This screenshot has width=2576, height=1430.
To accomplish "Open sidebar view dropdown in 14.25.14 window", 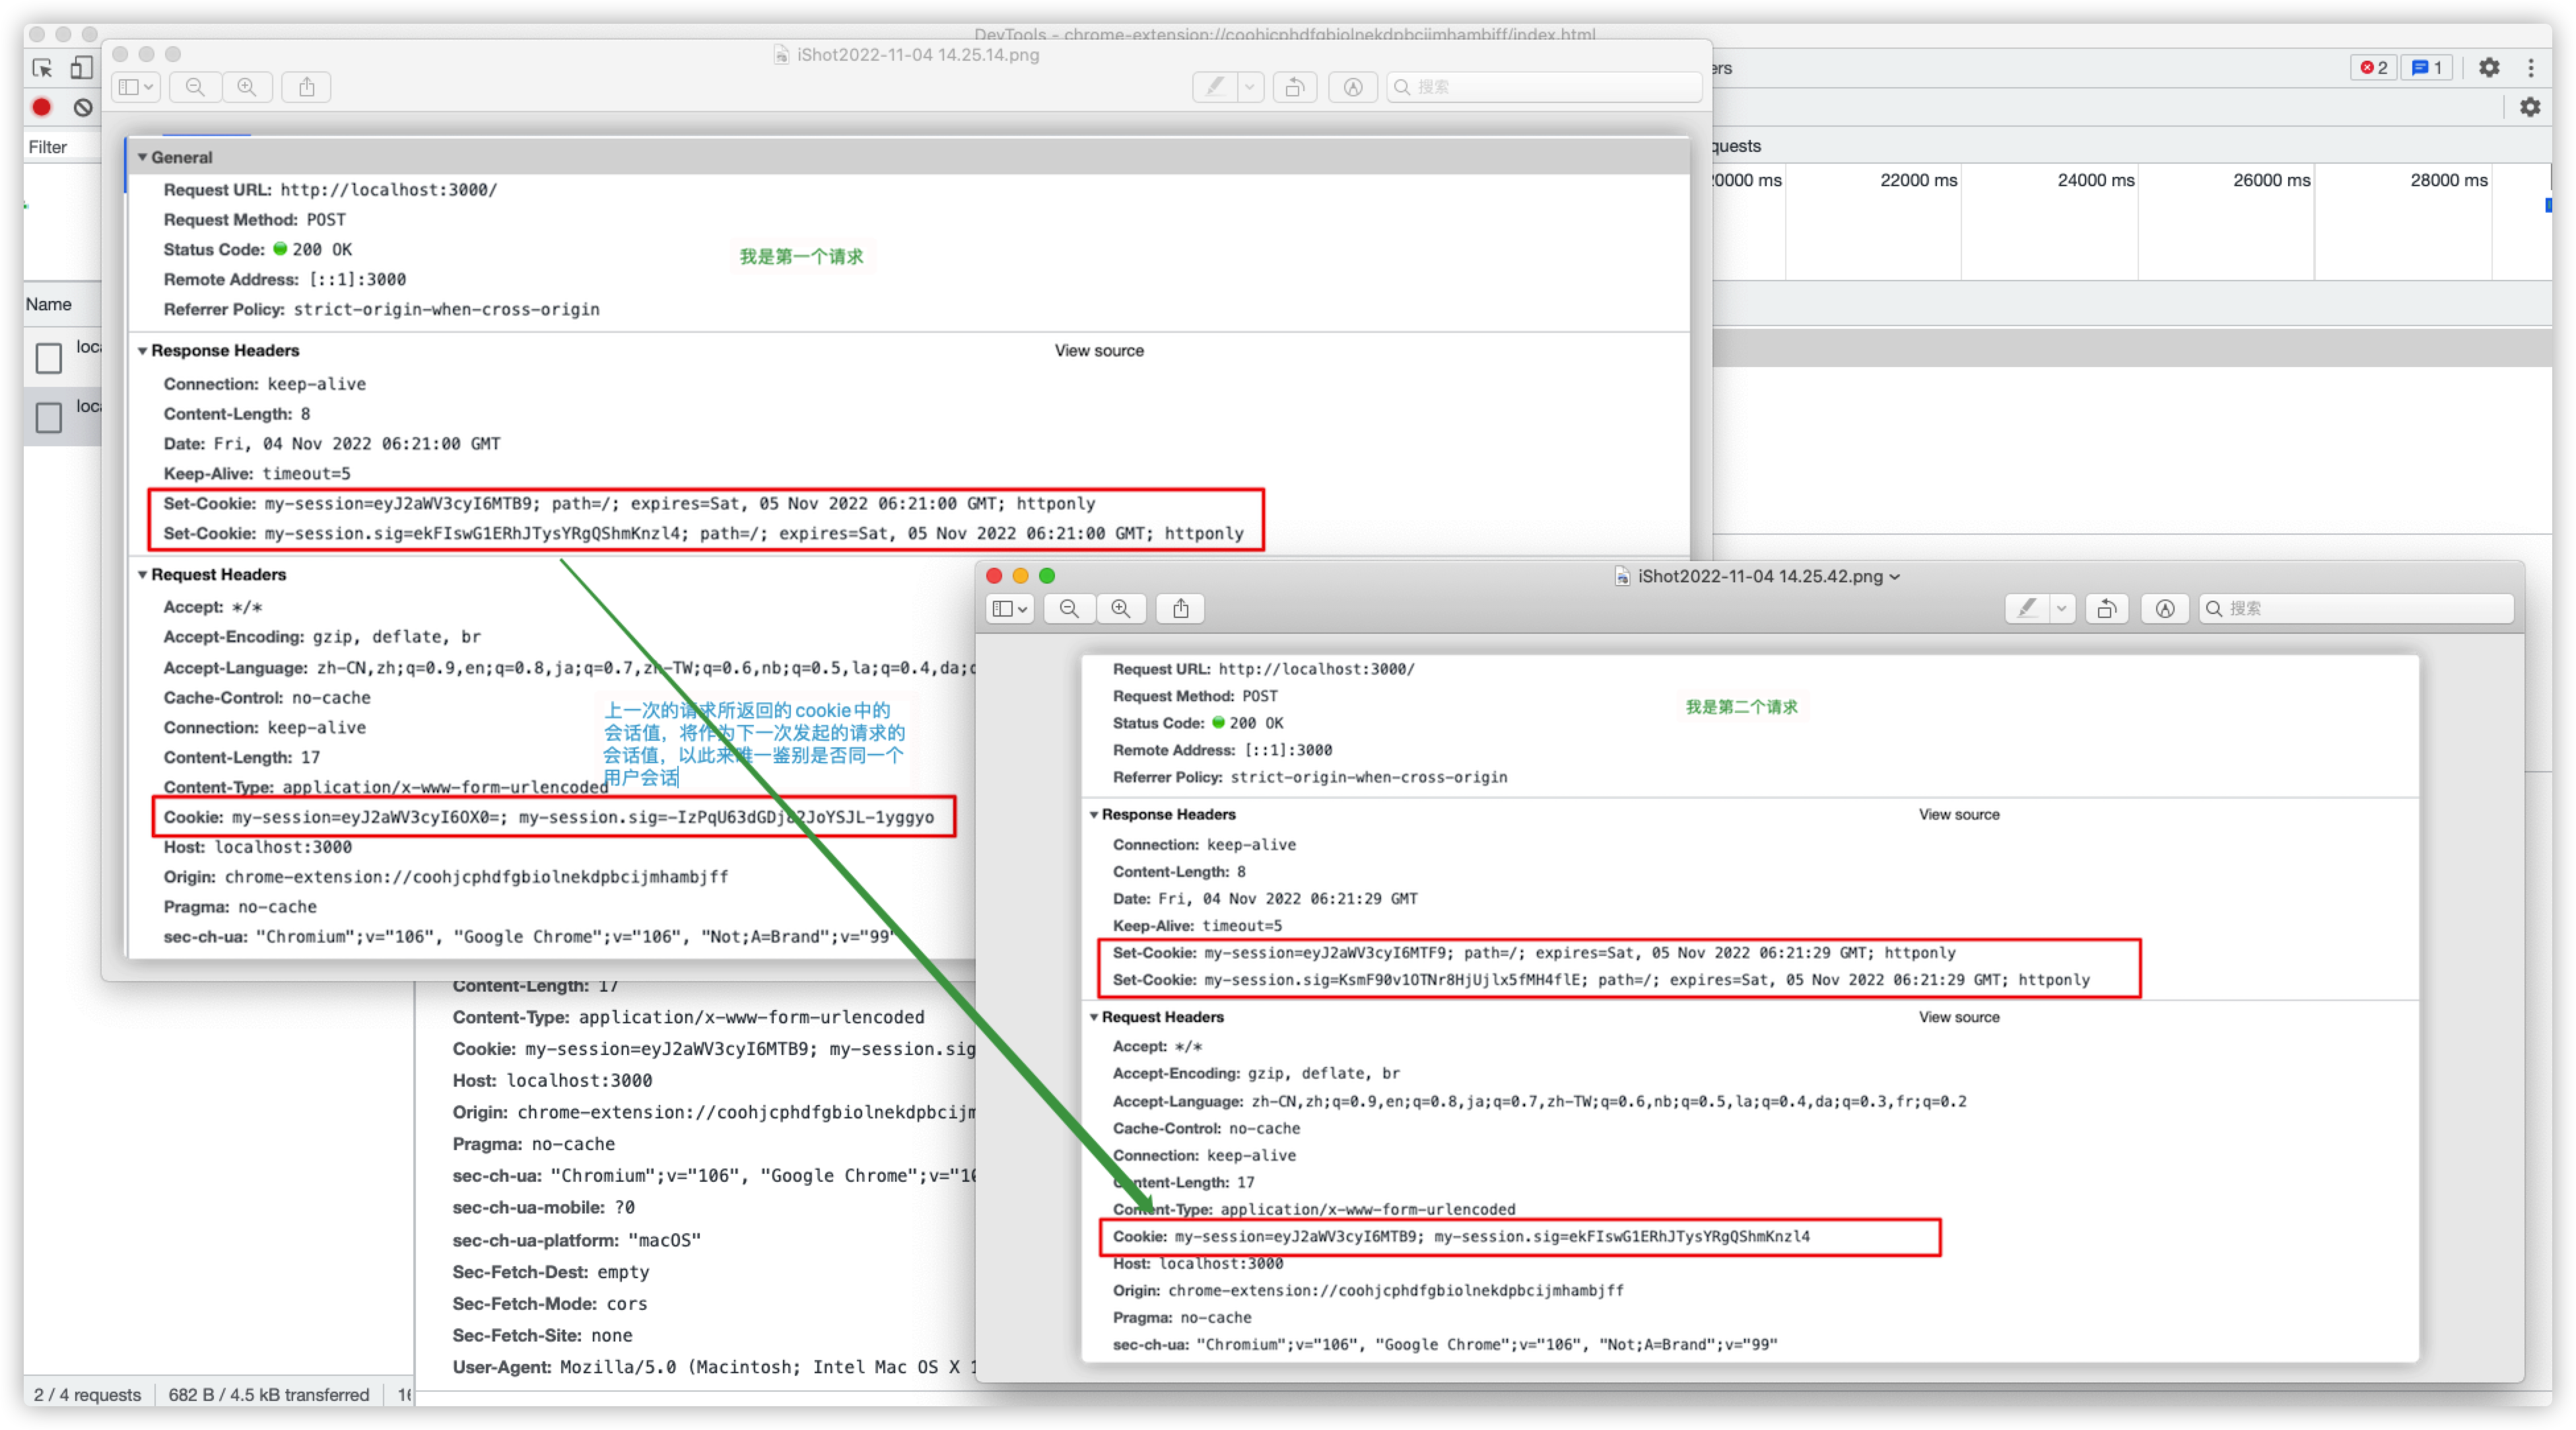I will click(136, 87).
